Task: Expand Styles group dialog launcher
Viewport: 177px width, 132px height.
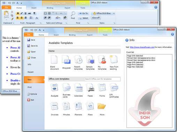Action: pyautogui.click(x=114, y=23)
